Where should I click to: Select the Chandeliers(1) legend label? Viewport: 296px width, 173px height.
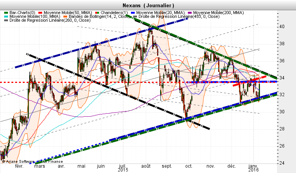pos(114,13)
